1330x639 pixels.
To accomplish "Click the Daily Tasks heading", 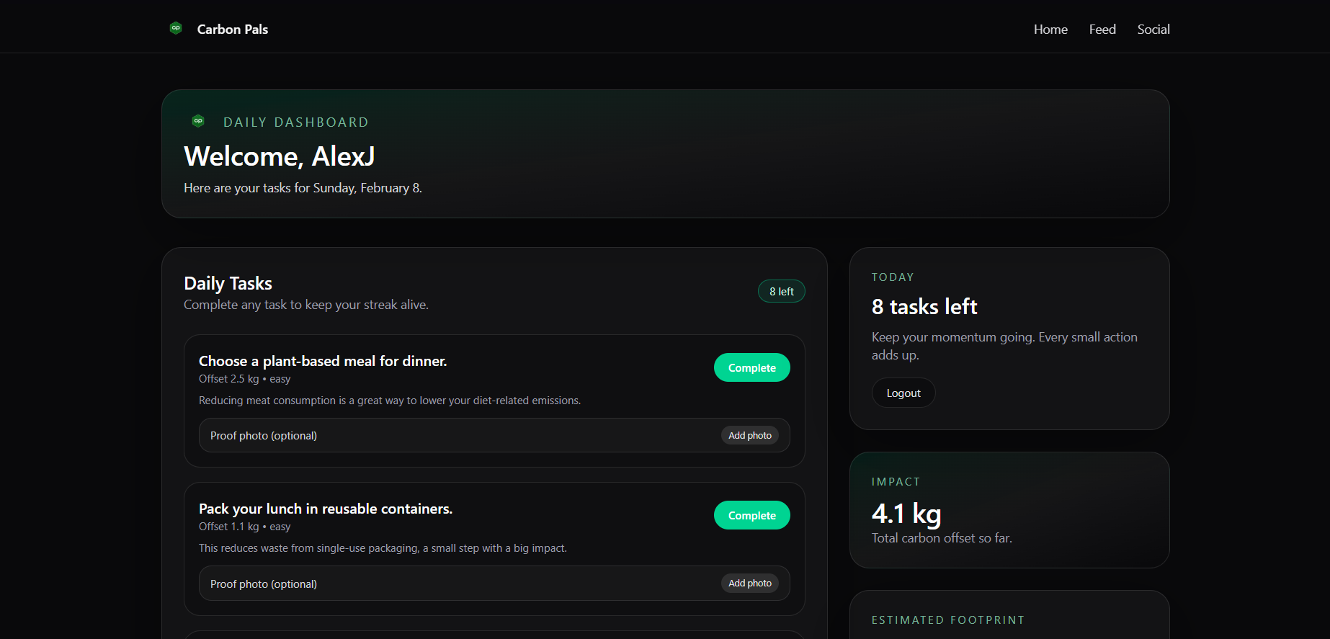I will pos(228,283).
